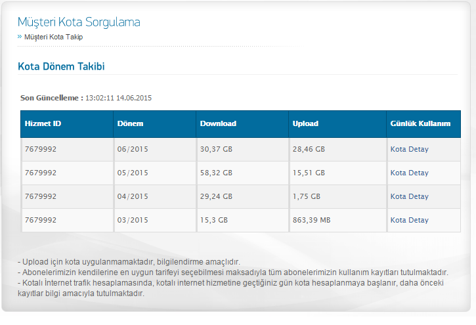Open Kota Detay for period 06/2015

tap(409, 149)
